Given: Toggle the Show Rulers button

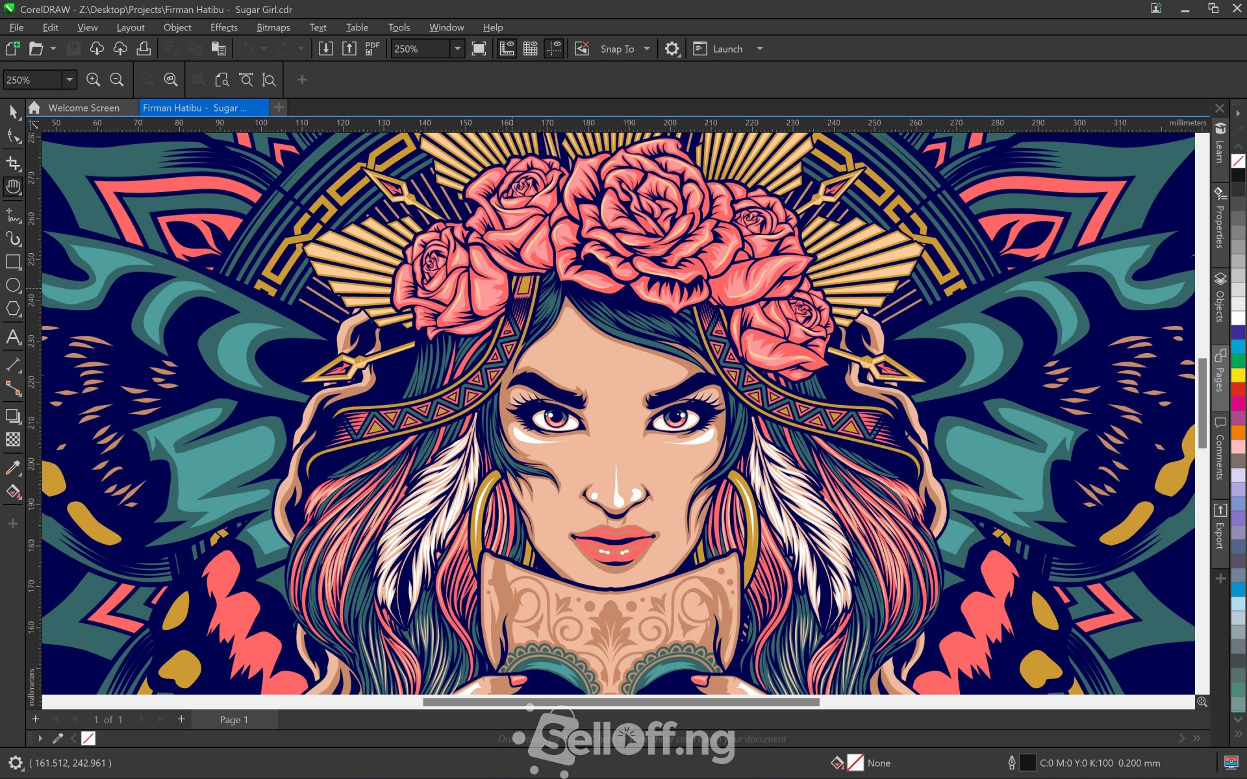Looking at the screenshot, I should [x=507, y=49].
